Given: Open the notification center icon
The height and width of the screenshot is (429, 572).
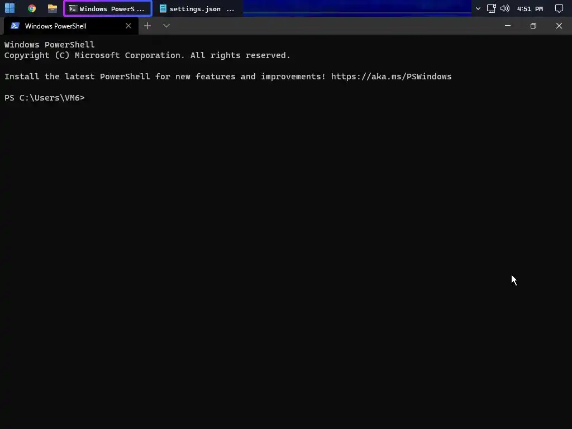Looking at the screenshot, I should (x=559, y=9).
